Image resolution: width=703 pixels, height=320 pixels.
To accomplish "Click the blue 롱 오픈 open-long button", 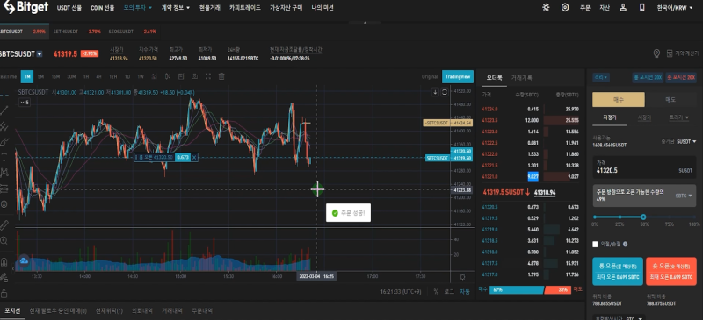I will point(618,271).
